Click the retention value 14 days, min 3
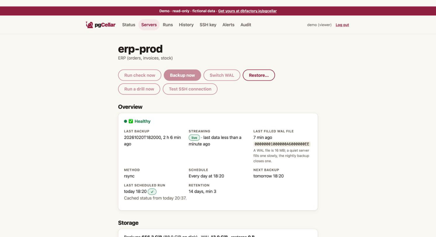Image resolution: width=436 pixels, height=237 pixels. 202,191
